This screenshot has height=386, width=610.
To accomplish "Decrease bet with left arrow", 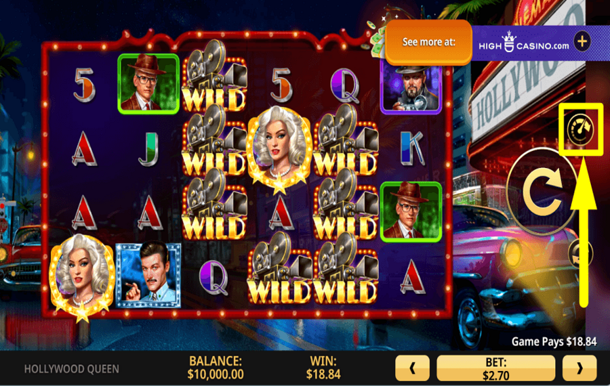I will [412, 368].
